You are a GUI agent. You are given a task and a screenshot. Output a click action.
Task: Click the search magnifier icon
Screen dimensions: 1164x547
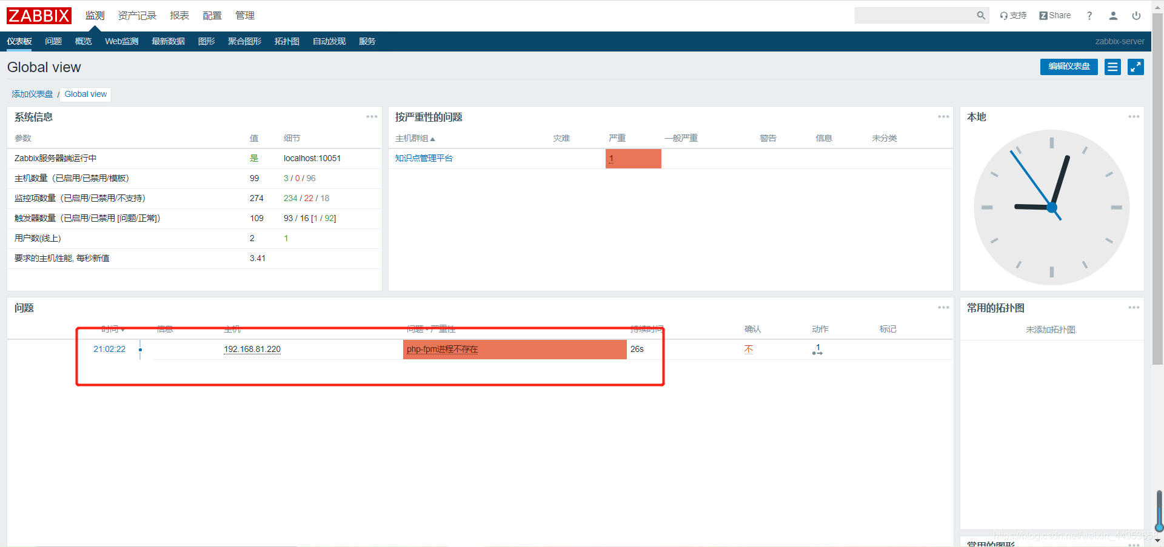[x=981, y=16]
